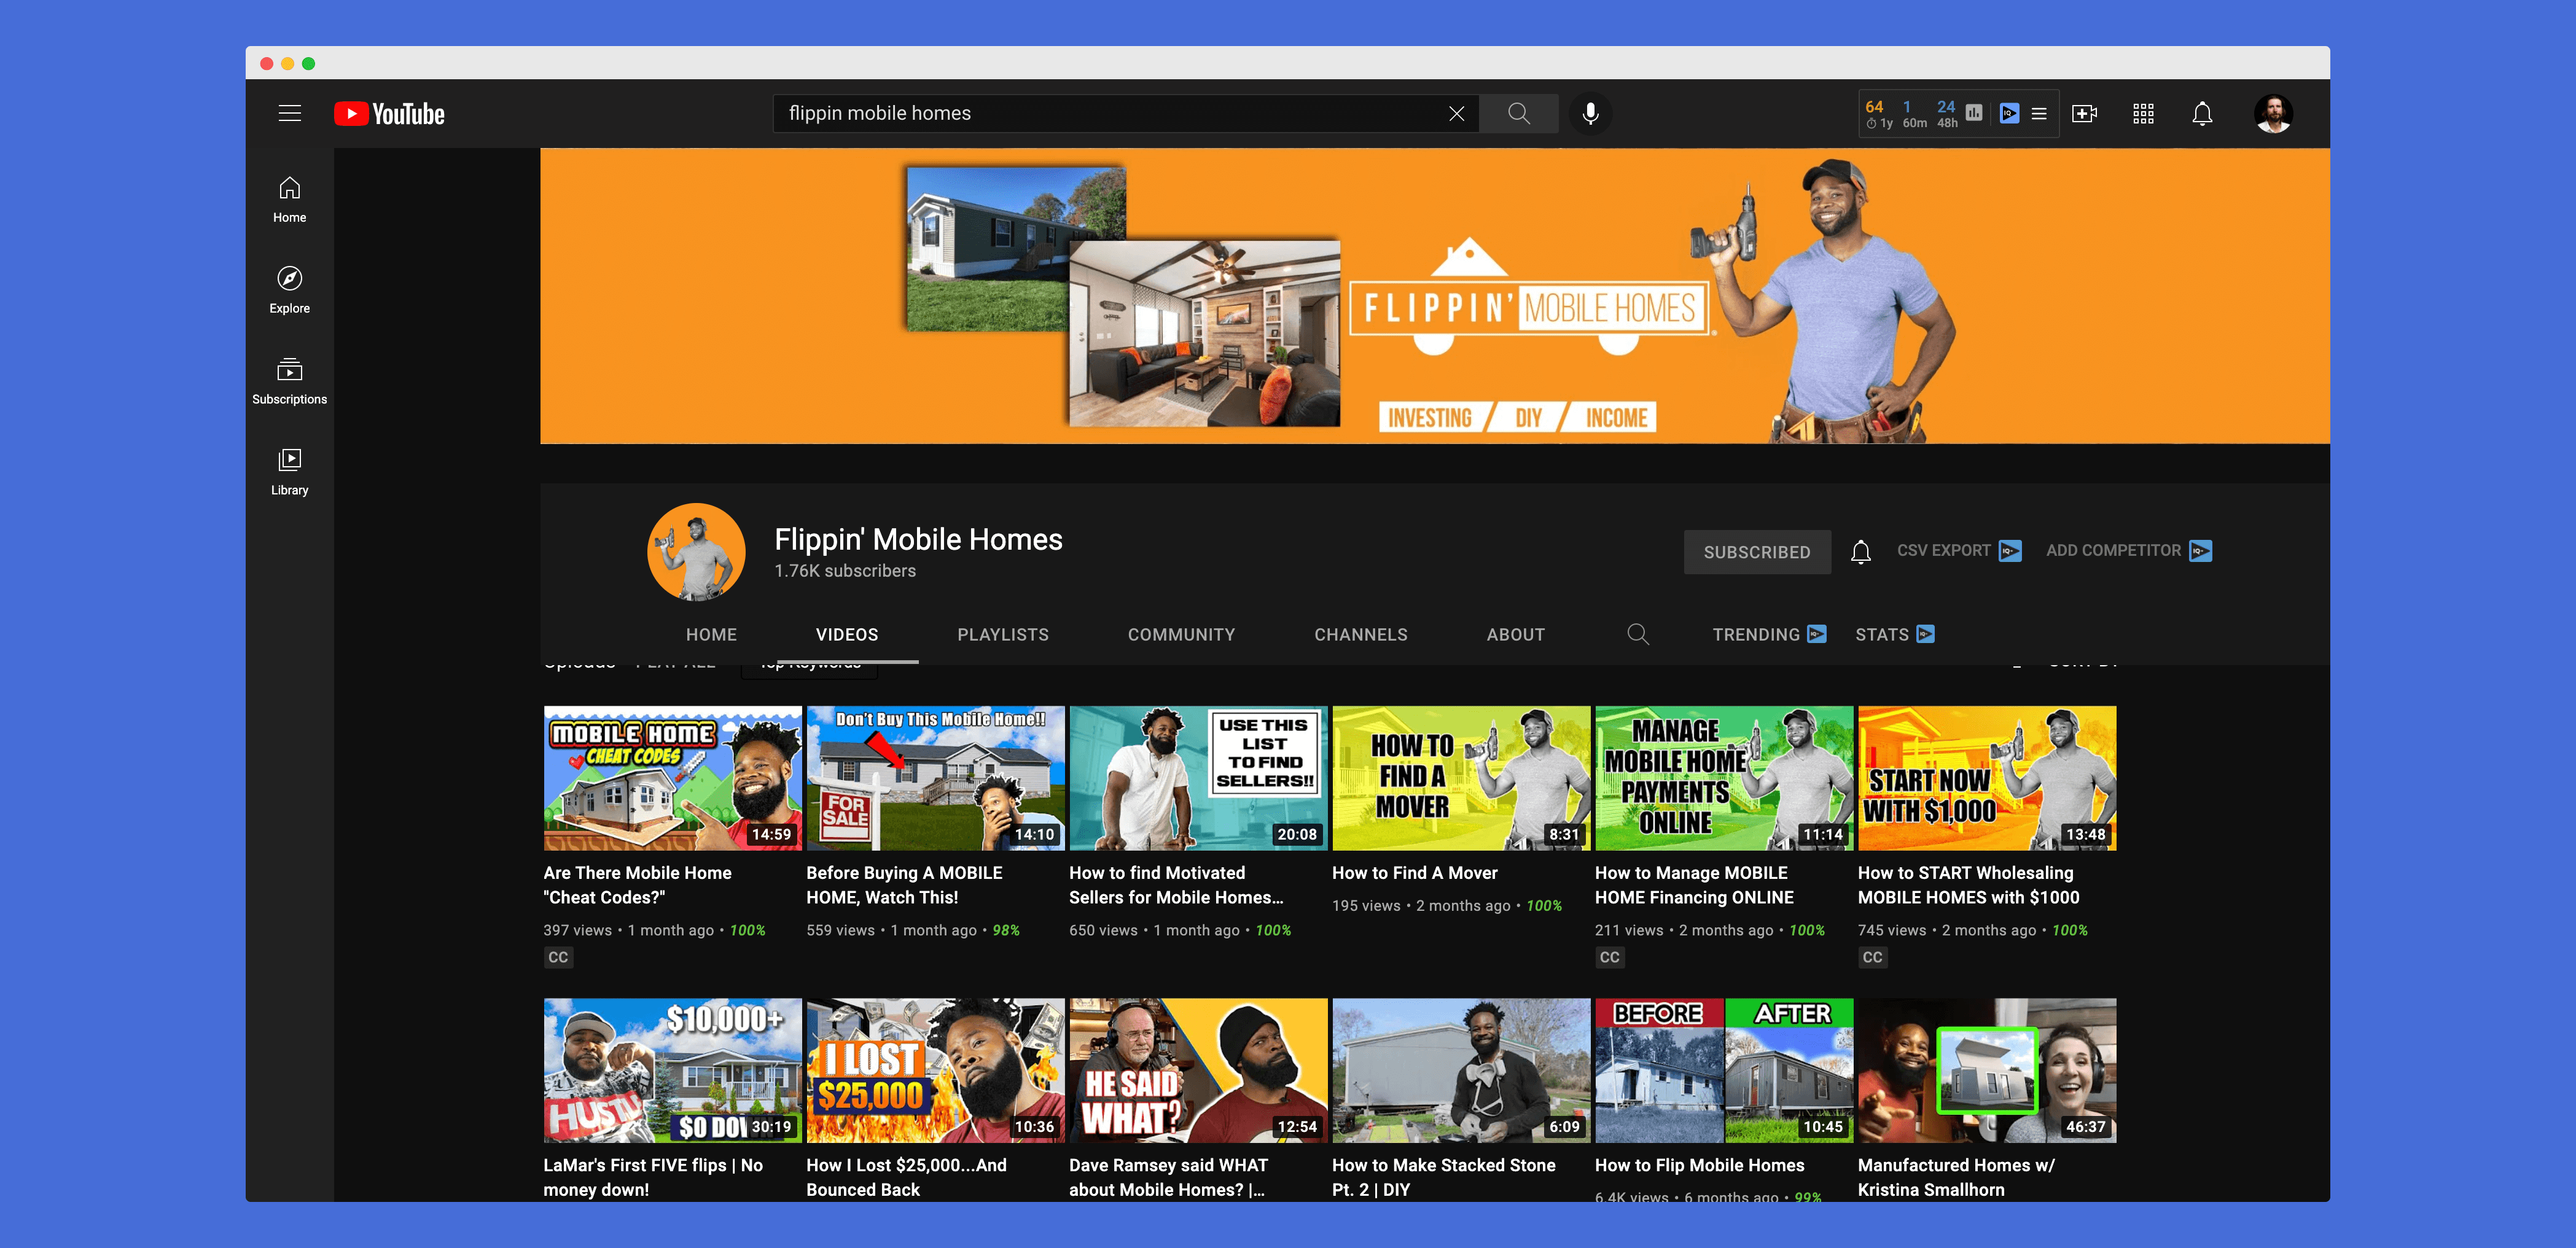The image size is (2576, 1248).
Task: Switch to the CHANNELS tab
Action: click(x=1360, y=635)
